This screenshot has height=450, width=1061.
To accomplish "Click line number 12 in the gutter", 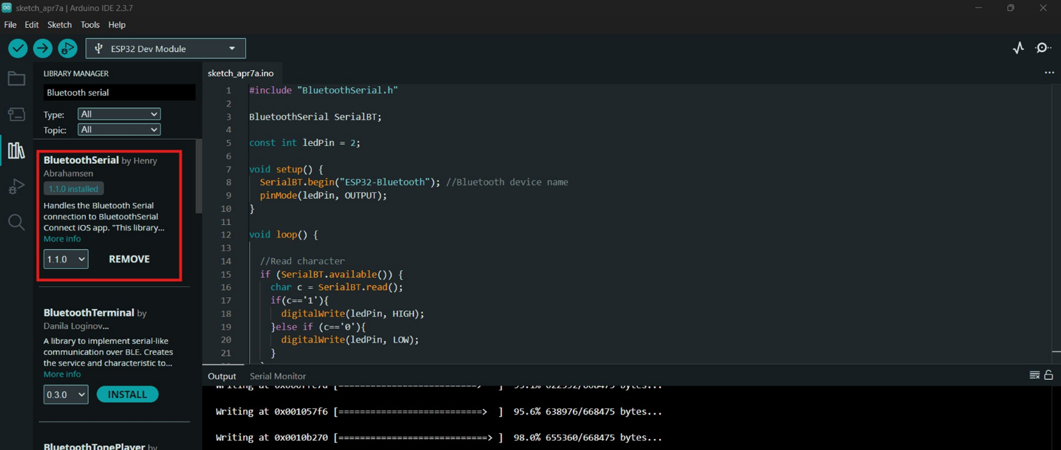I will click(x=226, y=235).
